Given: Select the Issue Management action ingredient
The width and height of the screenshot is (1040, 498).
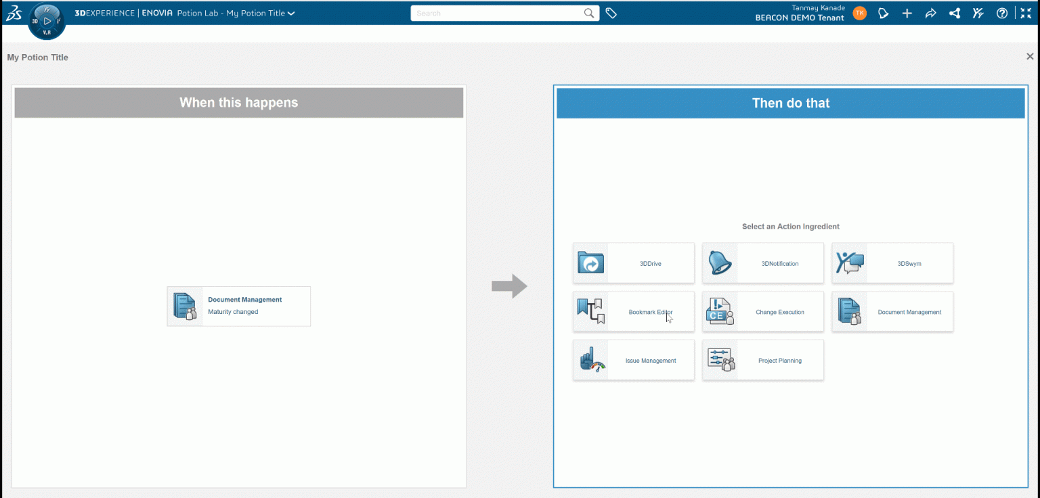Looking at the screenshot, I should [x=634, y=361].
